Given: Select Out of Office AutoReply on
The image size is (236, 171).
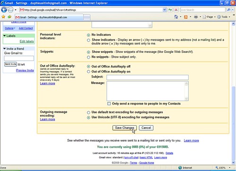Looking at the screenshot, I should [89, 72].
